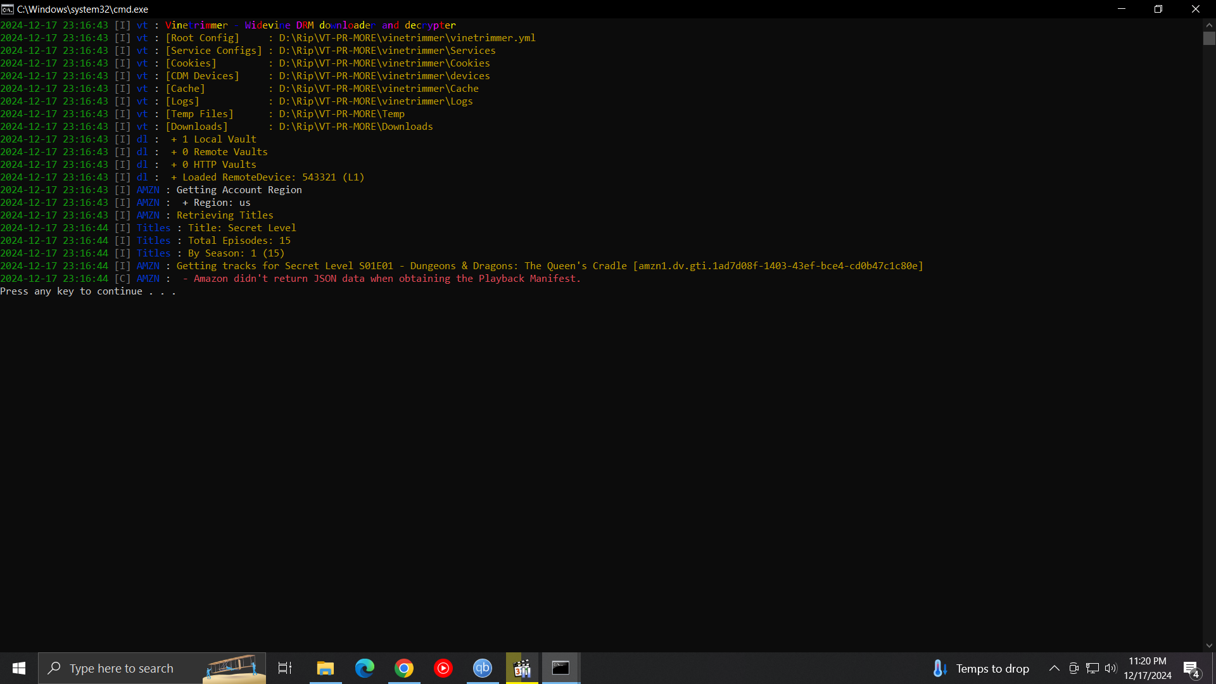
Task: Click the console vertical scrollbar thumb
Action: click(x=1209, y=38)
